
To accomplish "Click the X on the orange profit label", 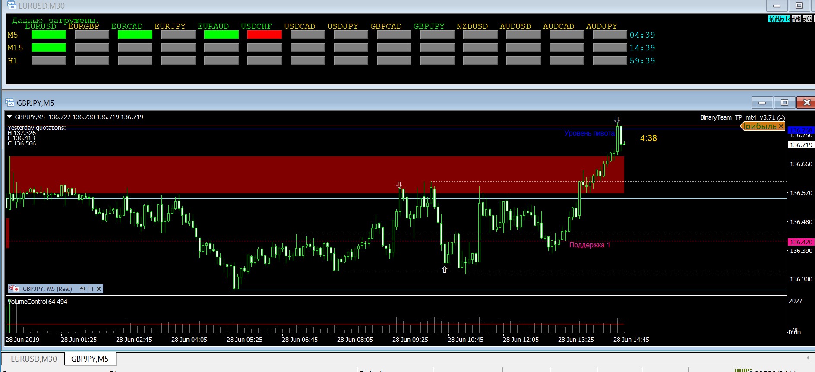I will pos(780,126).
